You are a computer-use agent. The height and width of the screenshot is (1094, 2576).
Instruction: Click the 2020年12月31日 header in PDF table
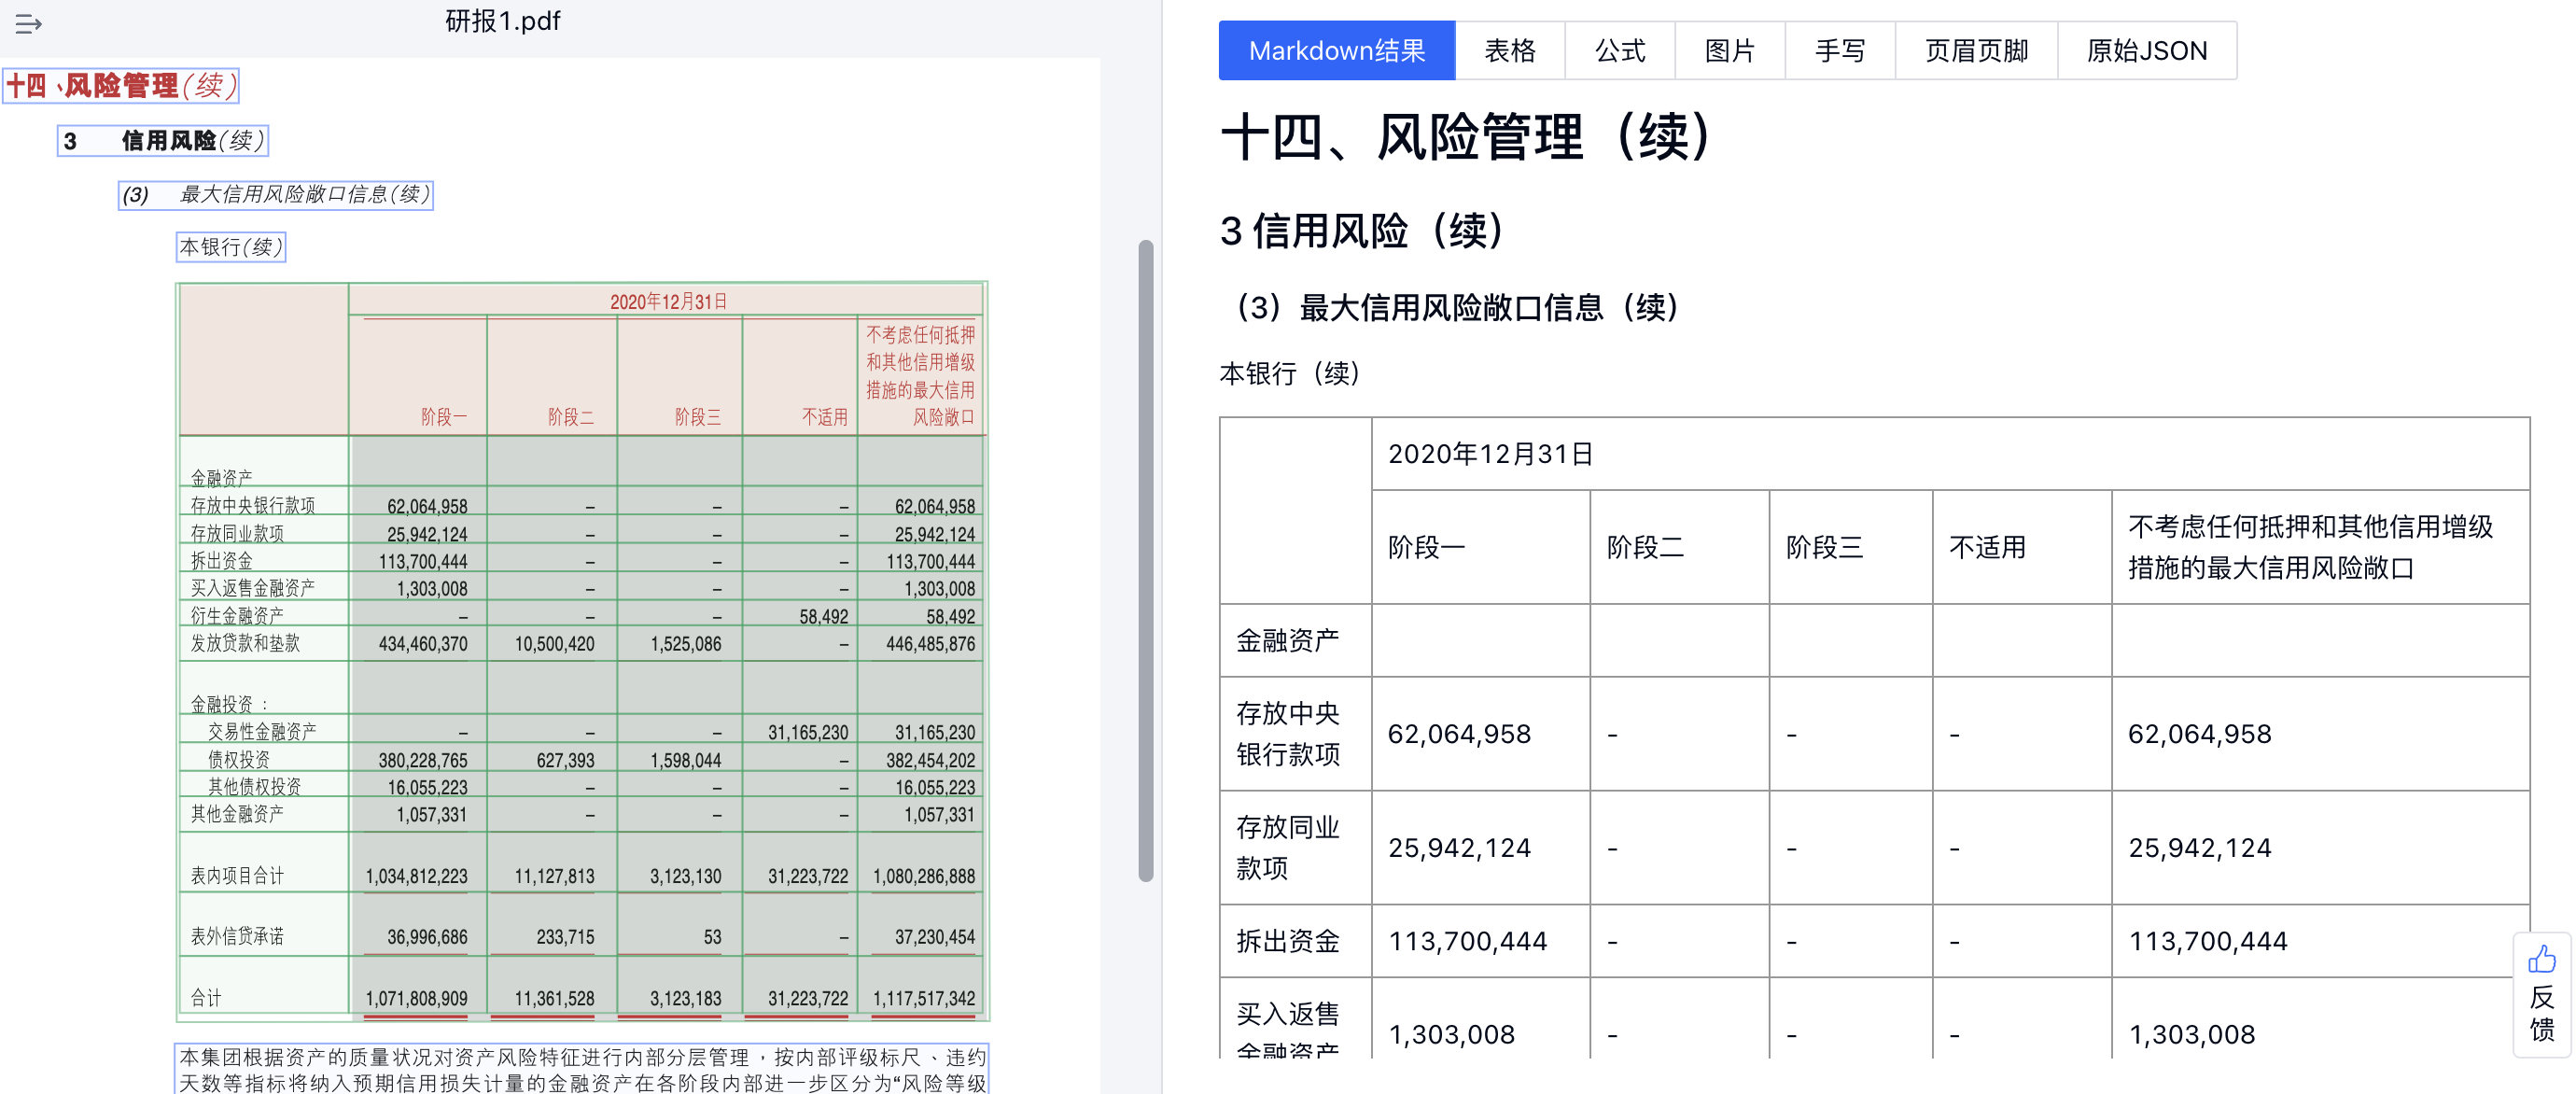tap(668, 301)
